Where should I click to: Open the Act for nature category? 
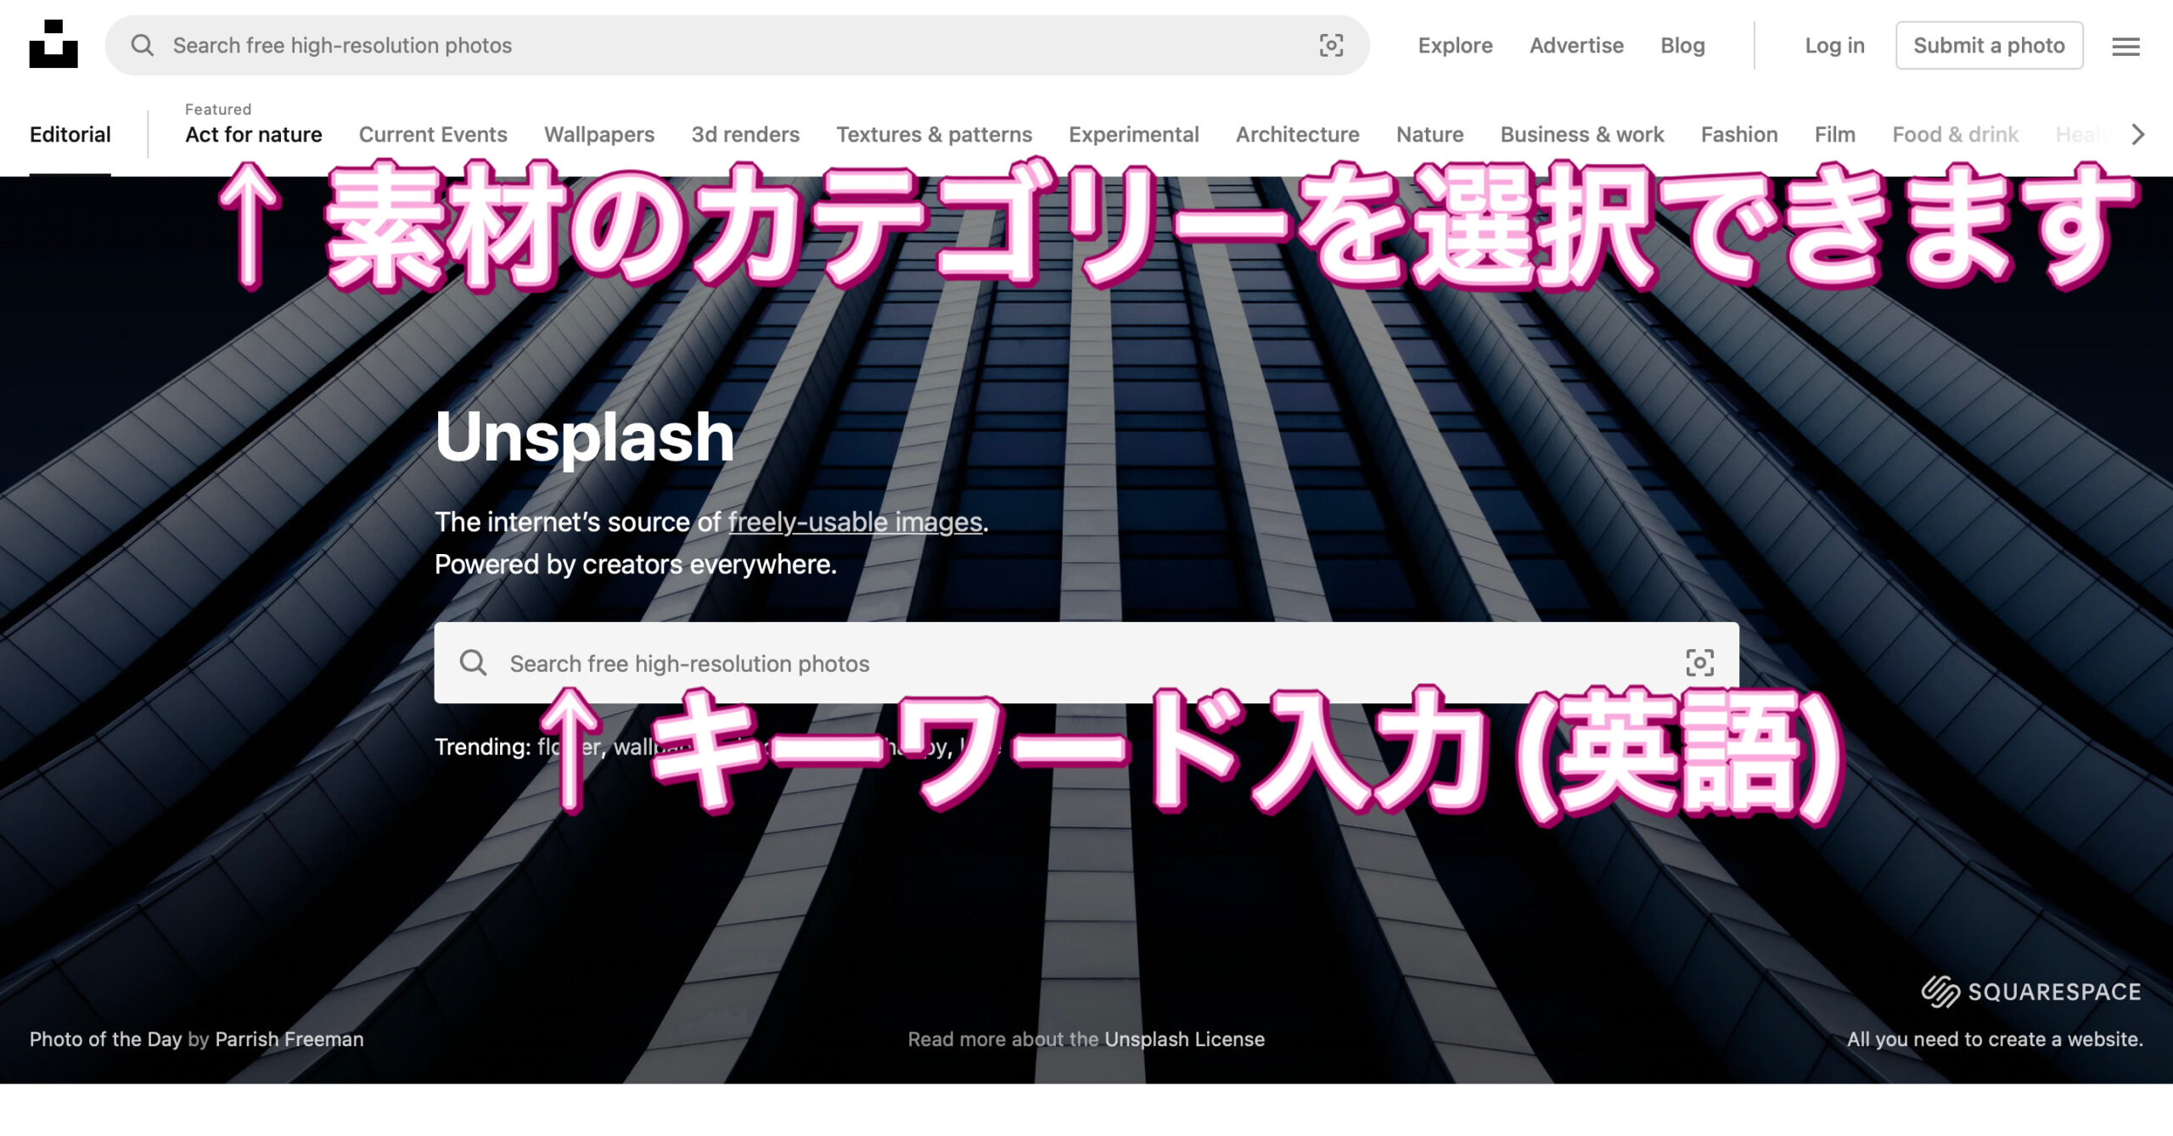click(253, 134)
